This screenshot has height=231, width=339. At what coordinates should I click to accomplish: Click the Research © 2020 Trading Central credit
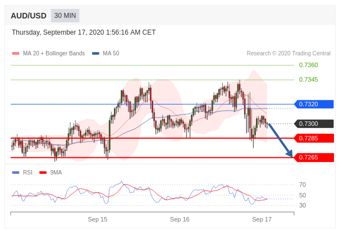tap(288, 54)
